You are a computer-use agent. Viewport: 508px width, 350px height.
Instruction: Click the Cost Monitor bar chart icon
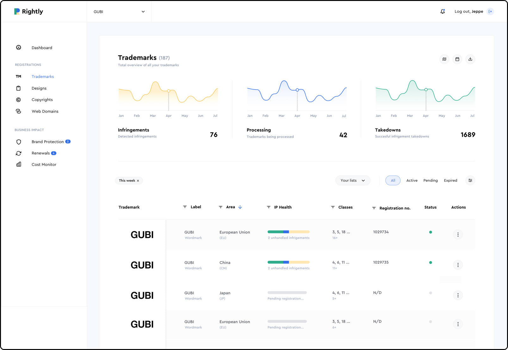coord(19,165)
